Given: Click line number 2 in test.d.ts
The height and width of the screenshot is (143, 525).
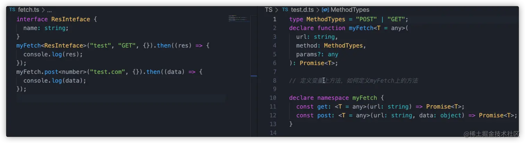Looking at the screenshot, I should coord(275,28).
